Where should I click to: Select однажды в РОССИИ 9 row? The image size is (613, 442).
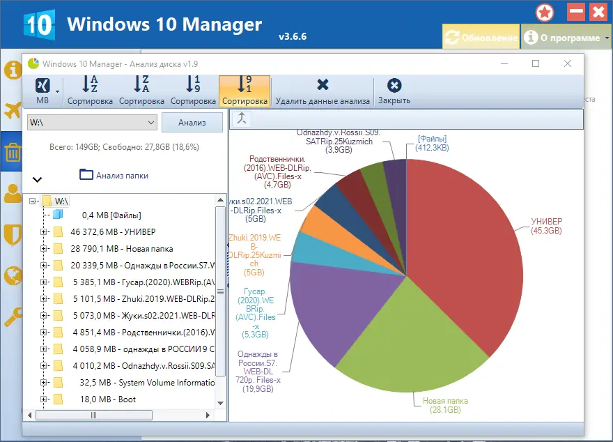click(x=143, y=349)
